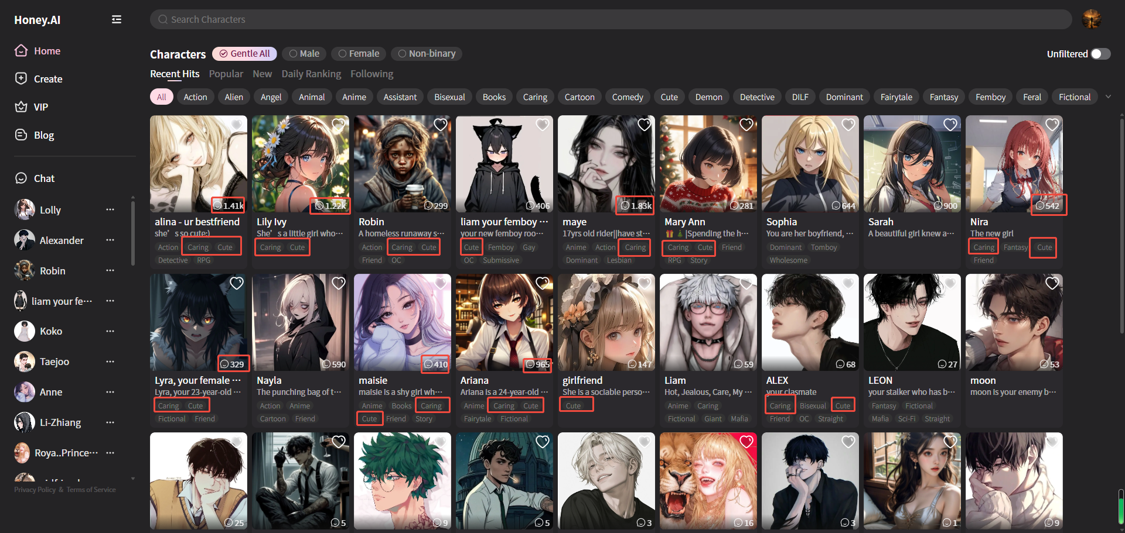Toggle the Unfiltered switch

(1100, 54)
